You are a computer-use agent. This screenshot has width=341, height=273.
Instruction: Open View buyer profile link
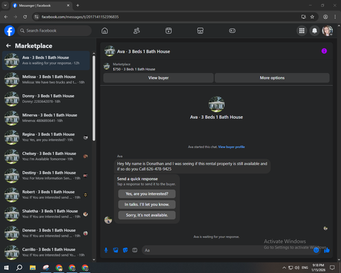click(231, 147)
